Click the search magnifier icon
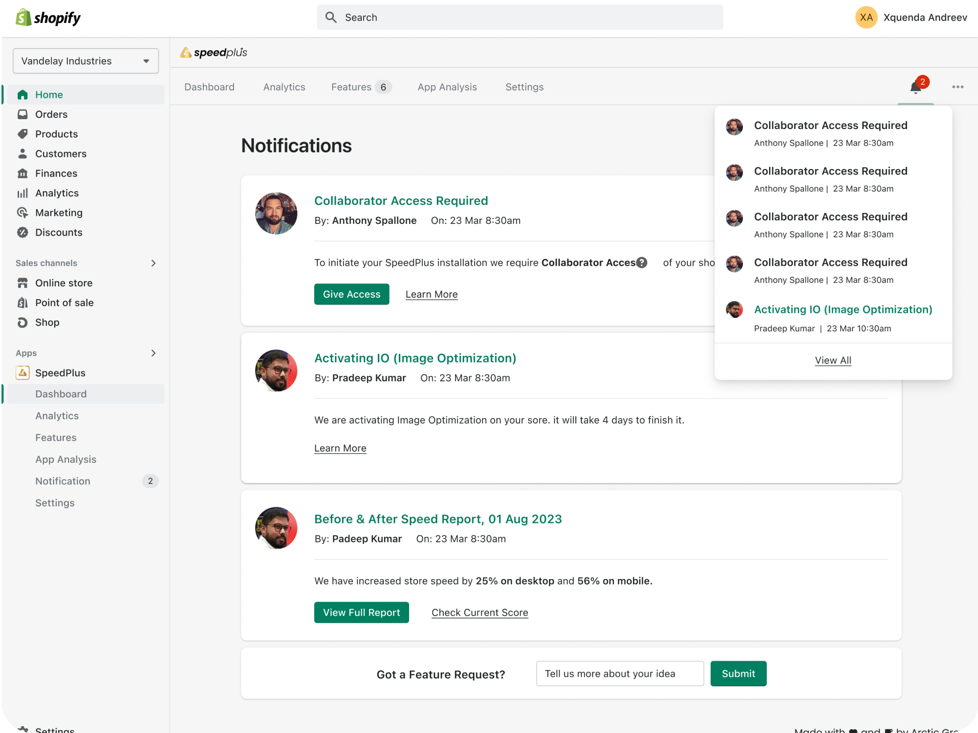 [331, 18]
